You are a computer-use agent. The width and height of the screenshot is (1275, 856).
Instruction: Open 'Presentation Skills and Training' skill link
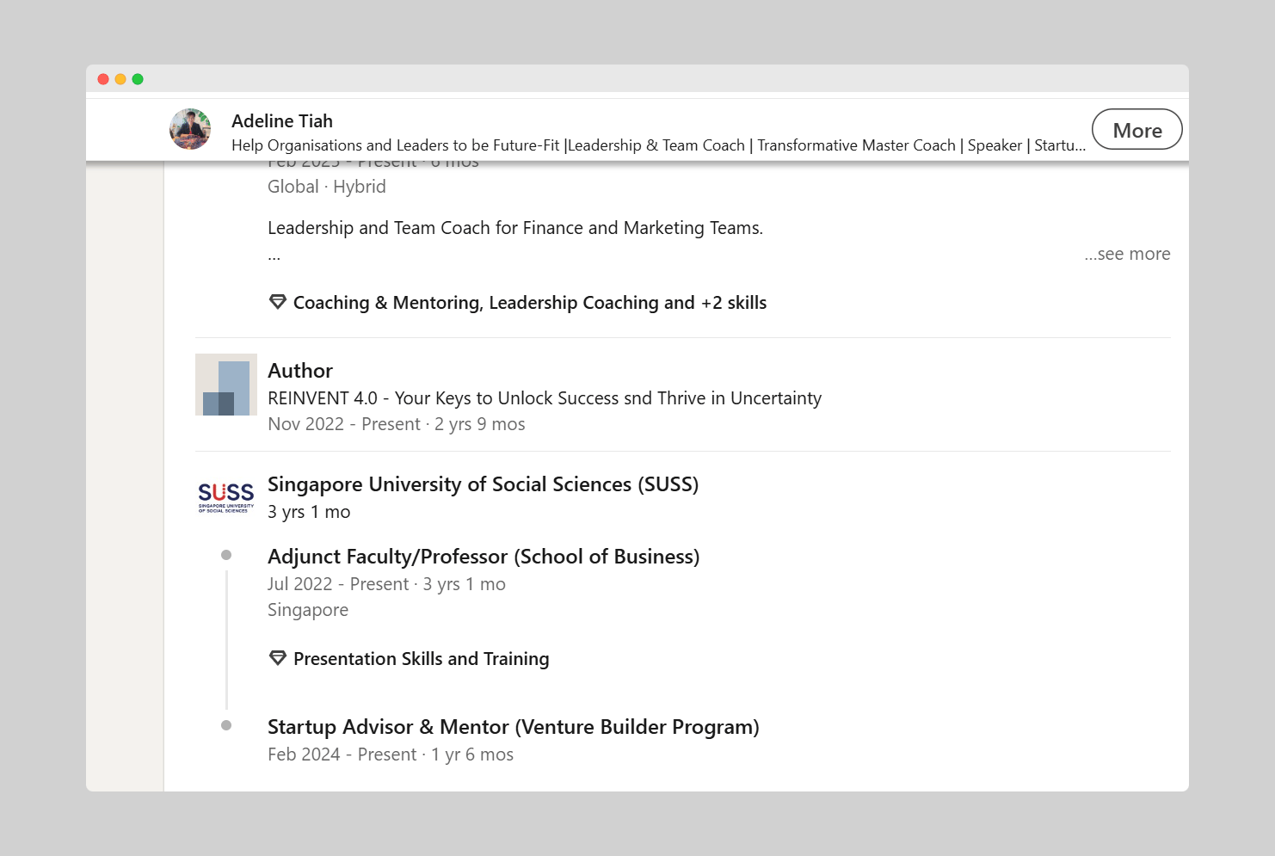(x=422, y=659)
